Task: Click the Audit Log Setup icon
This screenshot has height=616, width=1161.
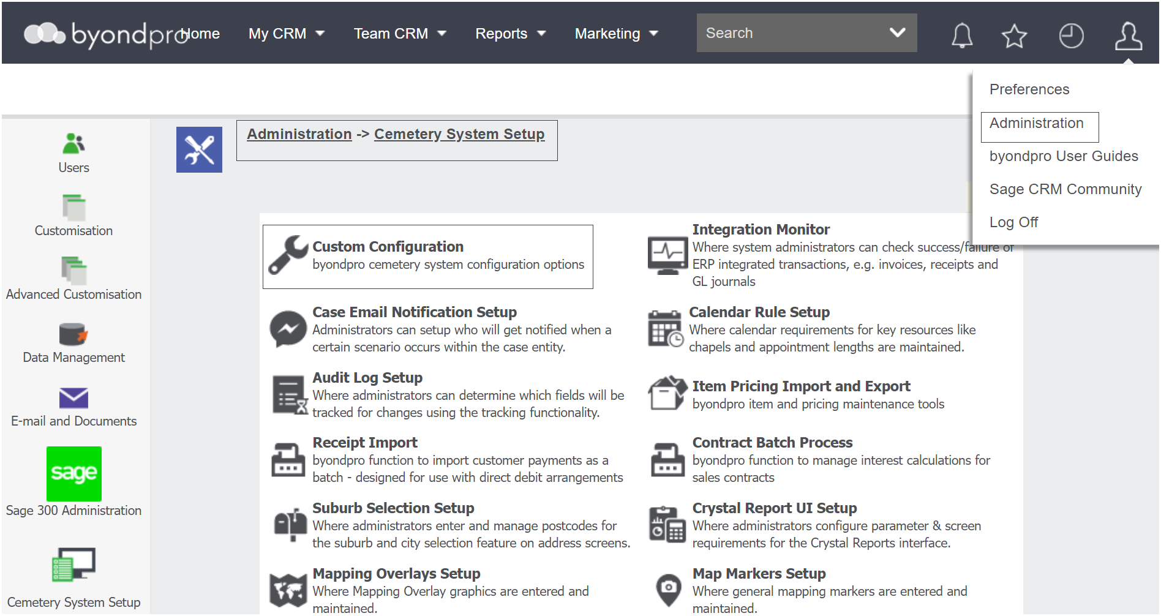Action: pyautogui.click(x=289, y=394)
